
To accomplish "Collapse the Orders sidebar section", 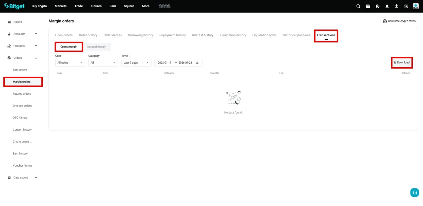I will click(x=22, y=58).
